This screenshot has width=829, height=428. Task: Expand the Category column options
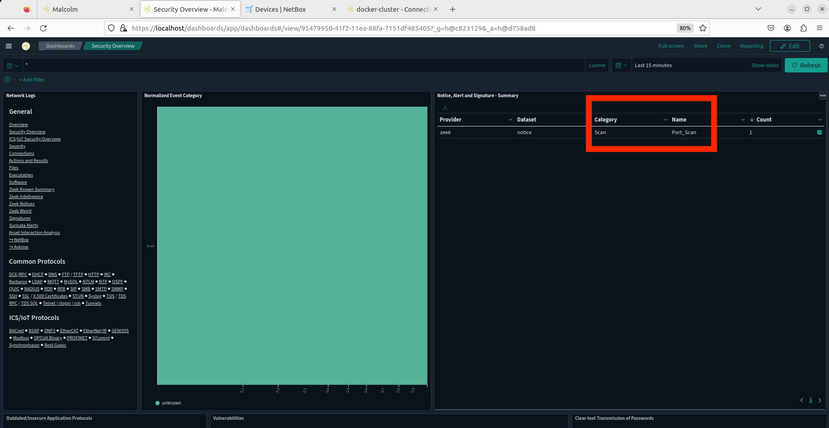(665, 120)
